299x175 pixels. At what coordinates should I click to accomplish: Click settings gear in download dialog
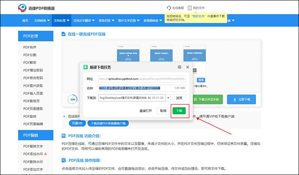coord(179,67)
